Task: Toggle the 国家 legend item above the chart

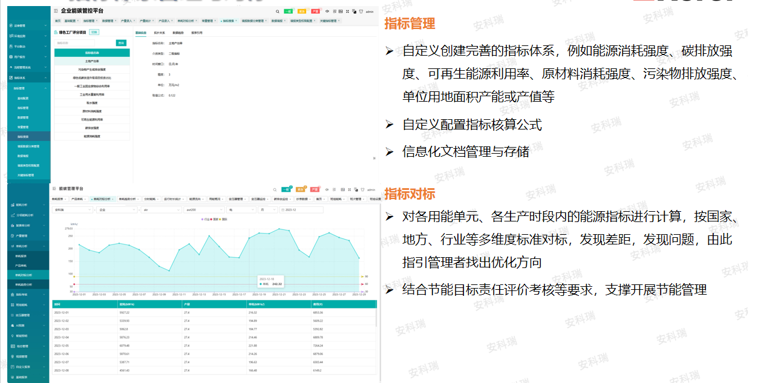Action: pos(215,218)
